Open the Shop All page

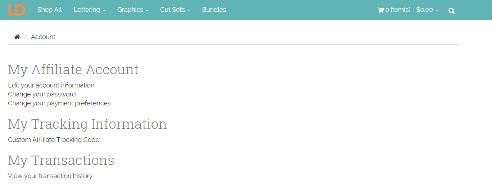[49, 10]
